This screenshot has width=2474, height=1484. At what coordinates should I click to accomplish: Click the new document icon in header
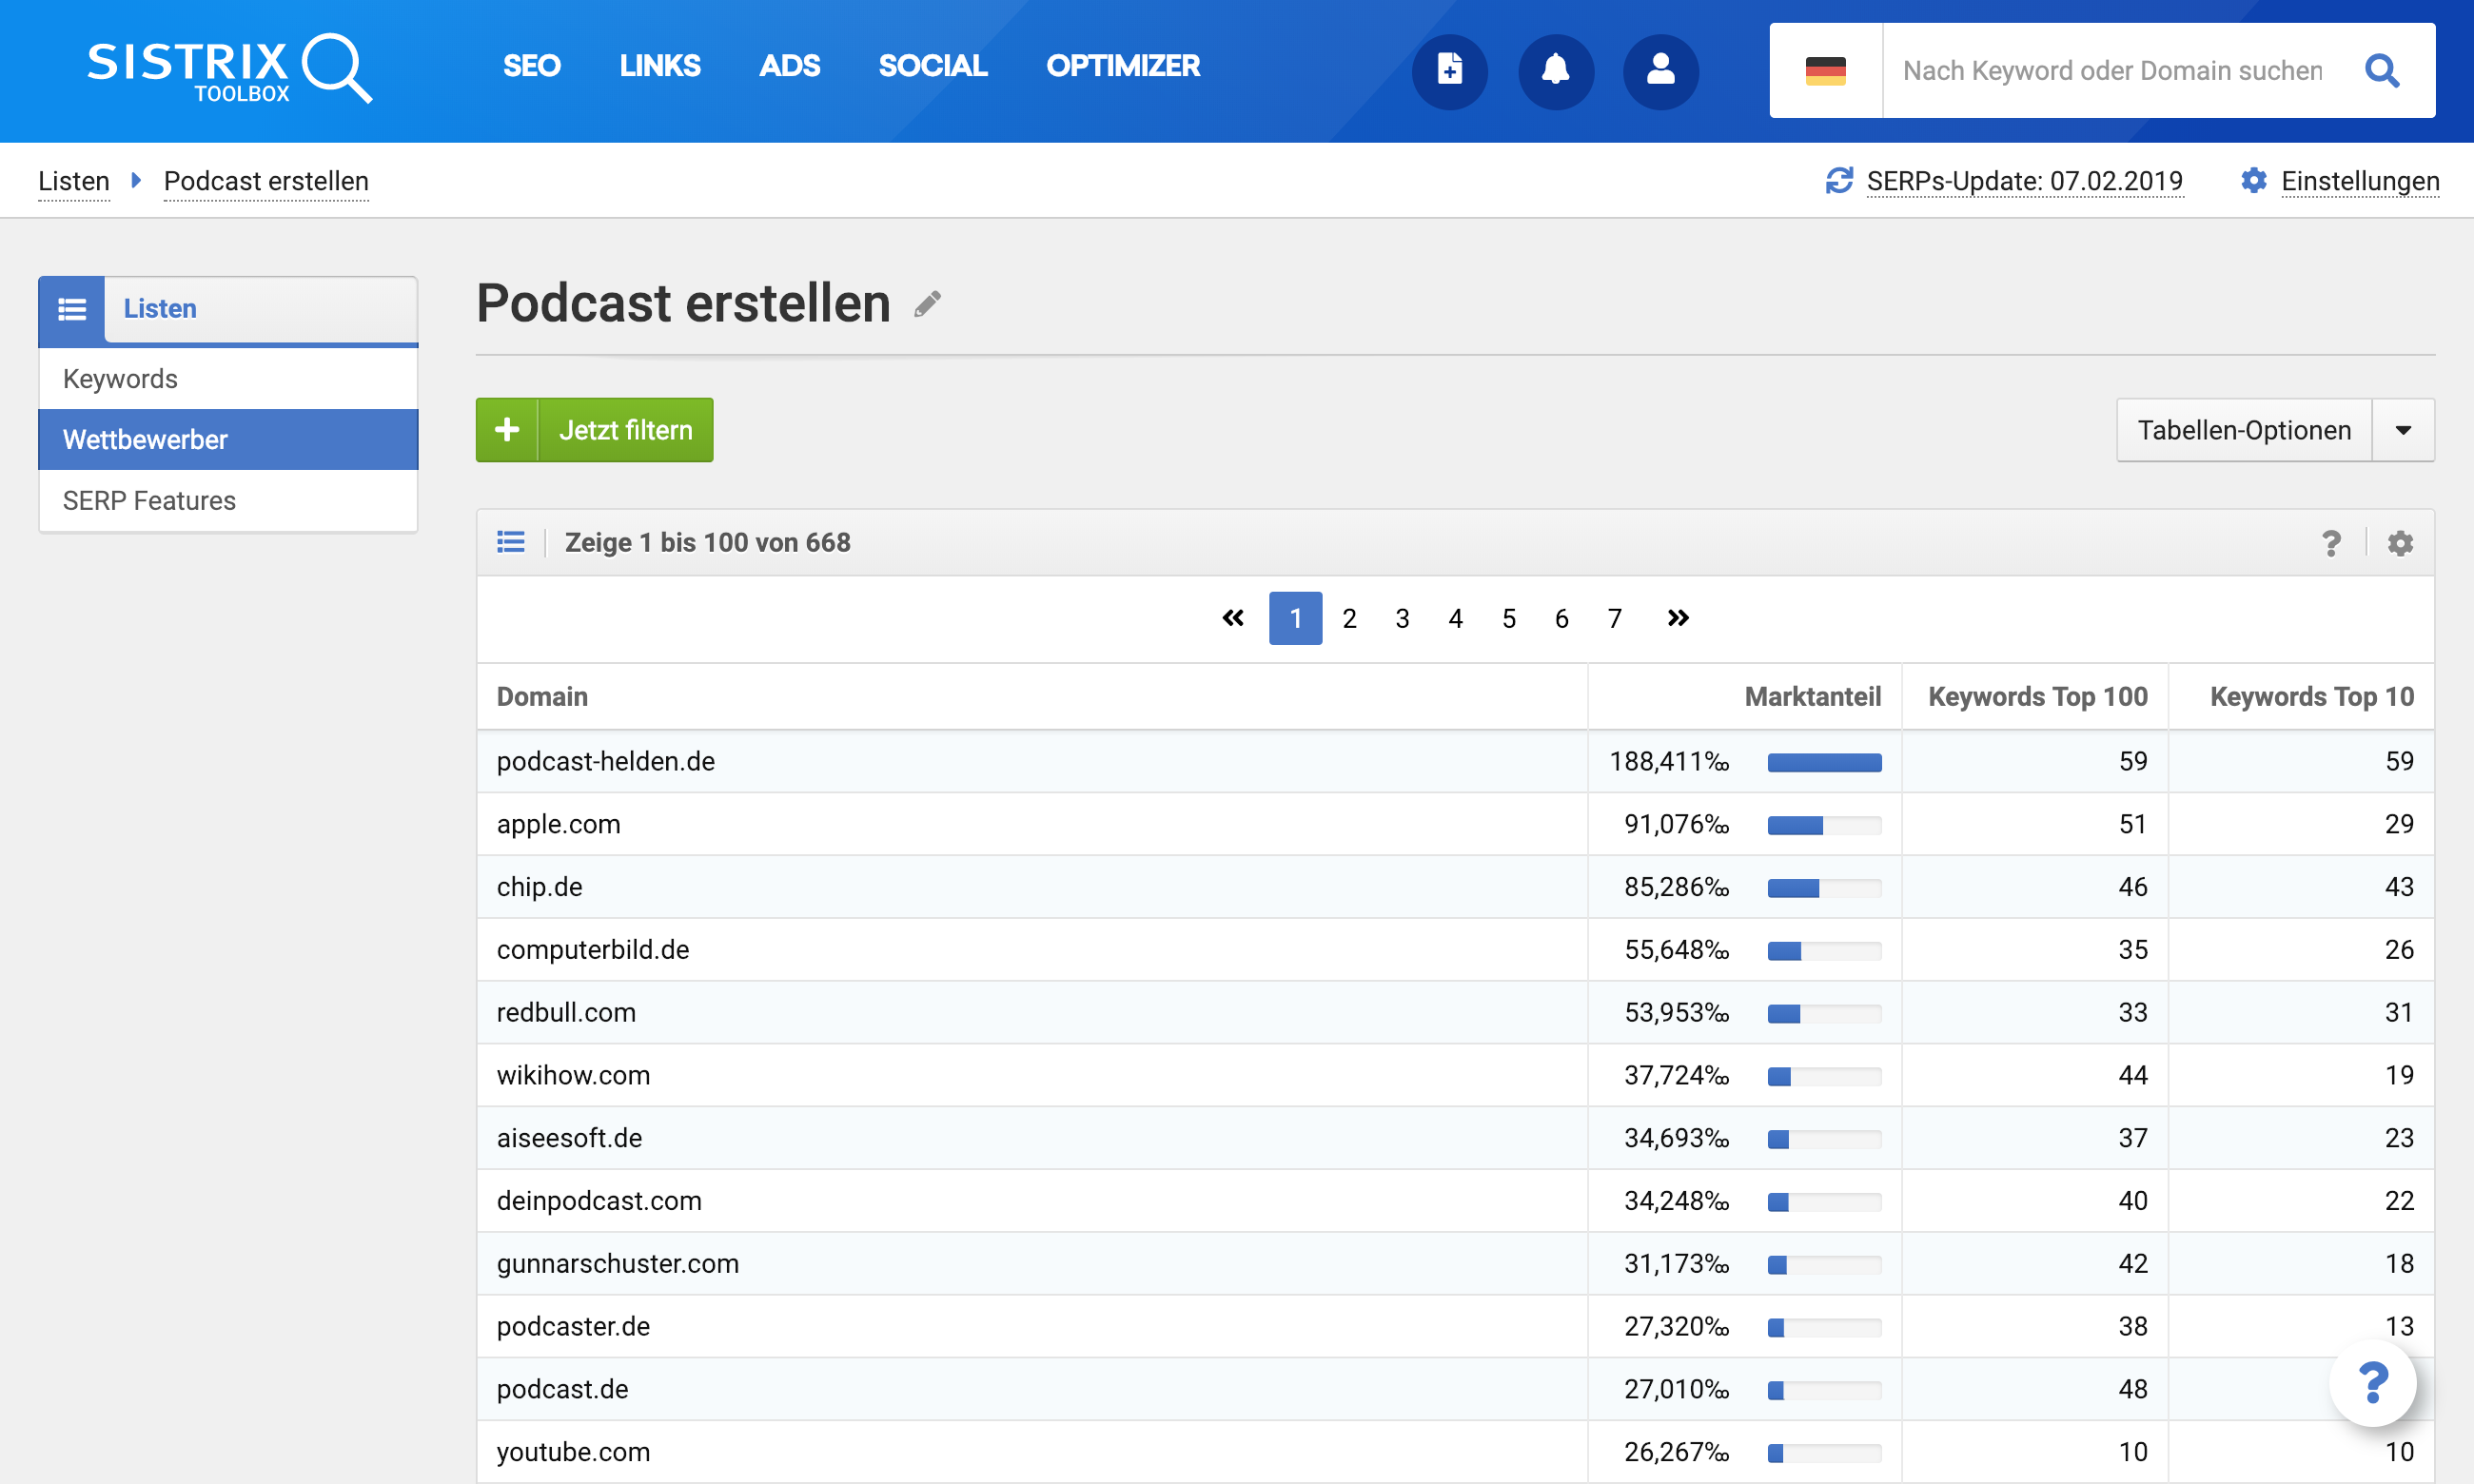[x=1449, y=70]
